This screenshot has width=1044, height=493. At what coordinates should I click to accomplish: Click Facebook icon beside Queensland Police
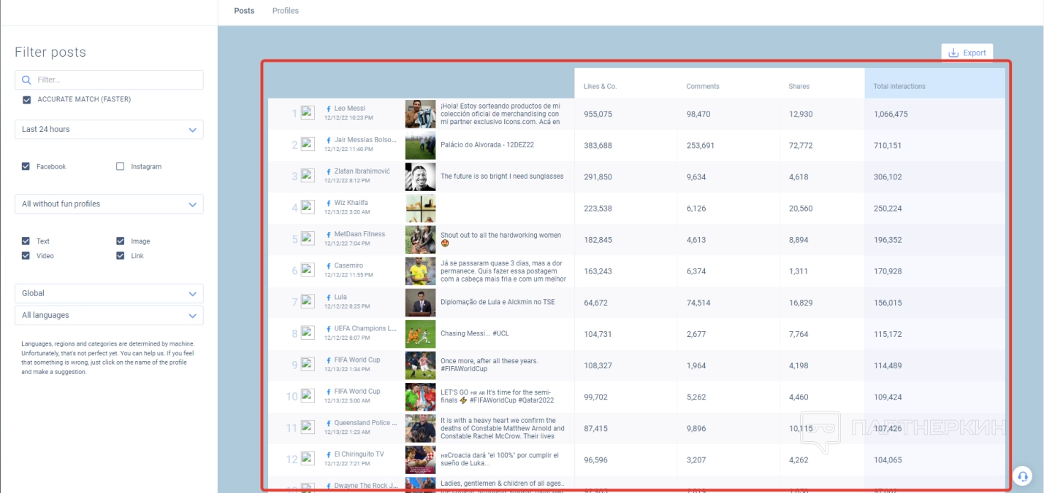(x=329, y=423)
